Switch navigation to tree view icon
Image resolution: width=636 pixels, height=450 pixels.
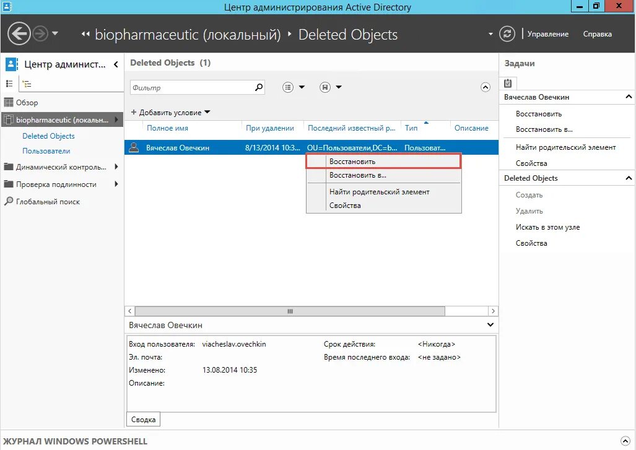(x=27, y=84)
